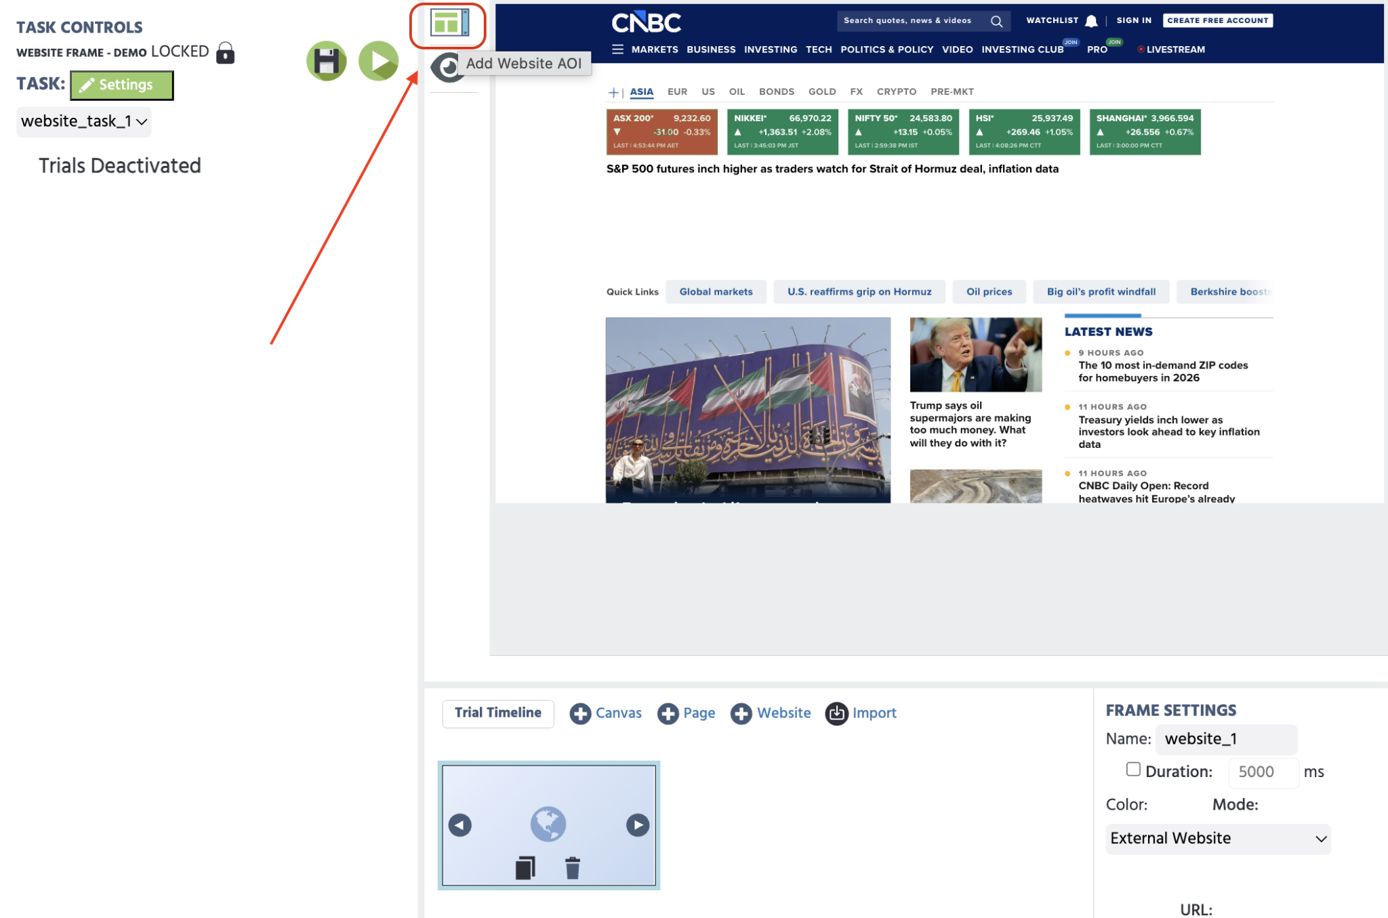The width and height of the screenshot is (1388, 918).
Task: Click the Import icon
Action: [837, 713]
